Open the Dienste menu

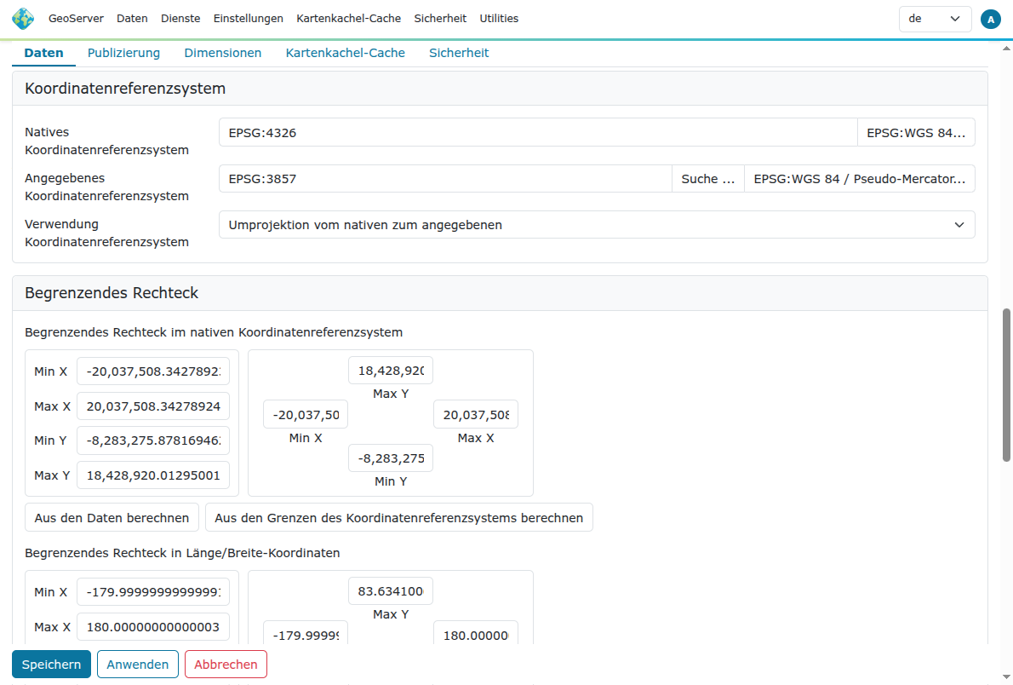pyautogui.click(x=180, y=18)
